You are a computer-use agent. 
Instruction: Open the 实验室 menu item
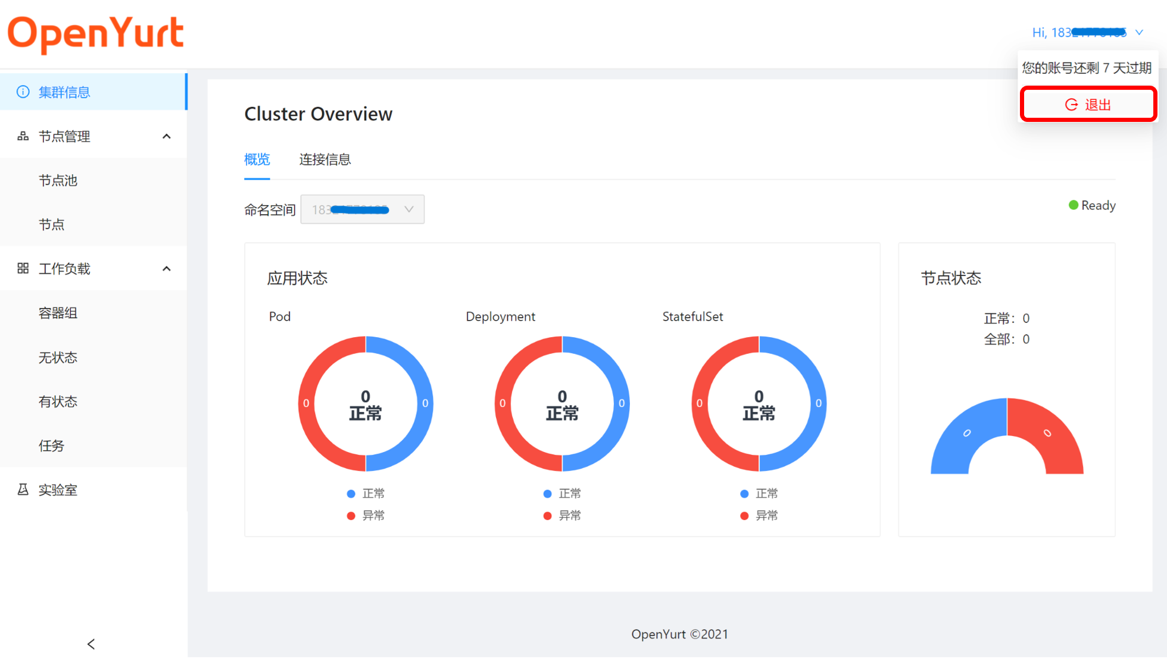(x=93, y=489)
